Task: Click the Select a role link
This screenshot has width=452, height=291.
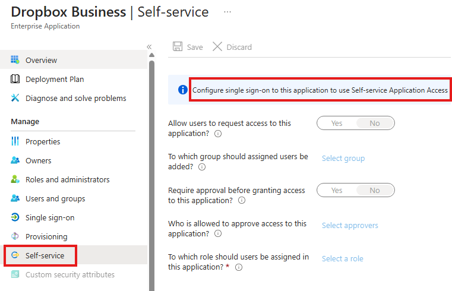Action: tap(343, 258)
